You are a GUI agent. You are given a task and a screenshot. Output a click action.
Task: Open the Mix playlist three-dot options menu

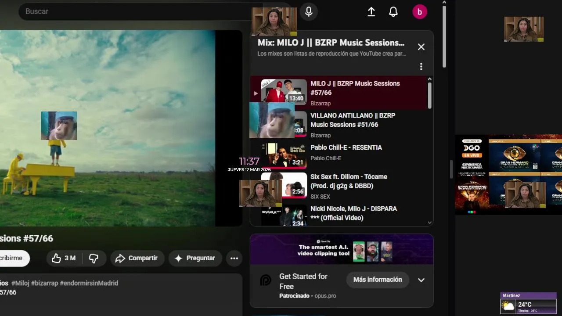point(421,66)
